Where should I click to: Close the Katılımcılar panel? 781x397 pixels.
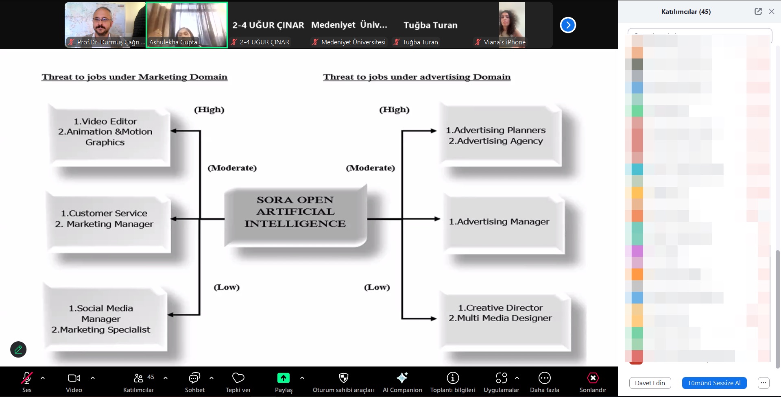coord(772,11)
